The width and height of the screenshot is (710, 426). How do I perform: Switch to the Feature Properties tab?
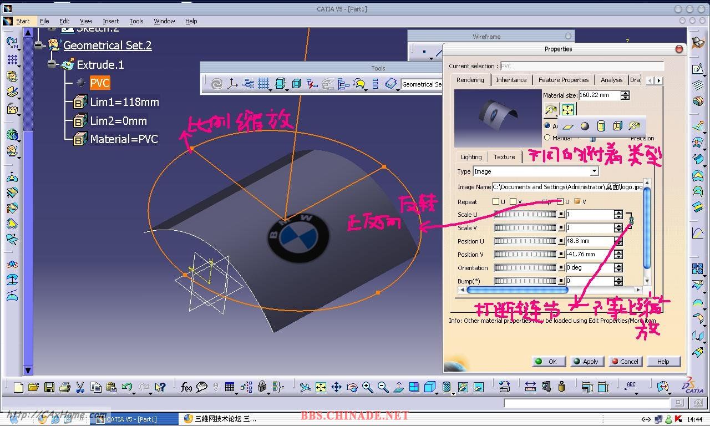564,80
